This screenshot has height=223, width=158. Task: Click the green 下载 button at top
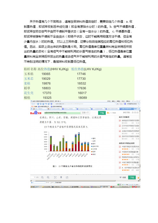(x=102, y=113)
